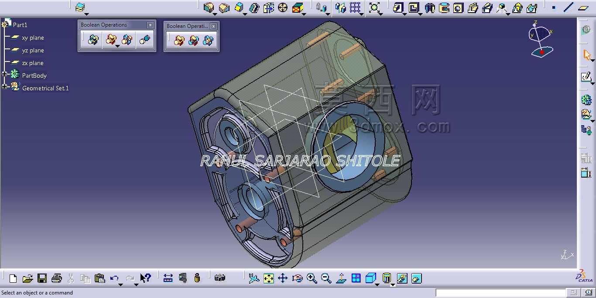Toggle Fly mode in view toolbar
596x298 pixels.
point(254,278)
